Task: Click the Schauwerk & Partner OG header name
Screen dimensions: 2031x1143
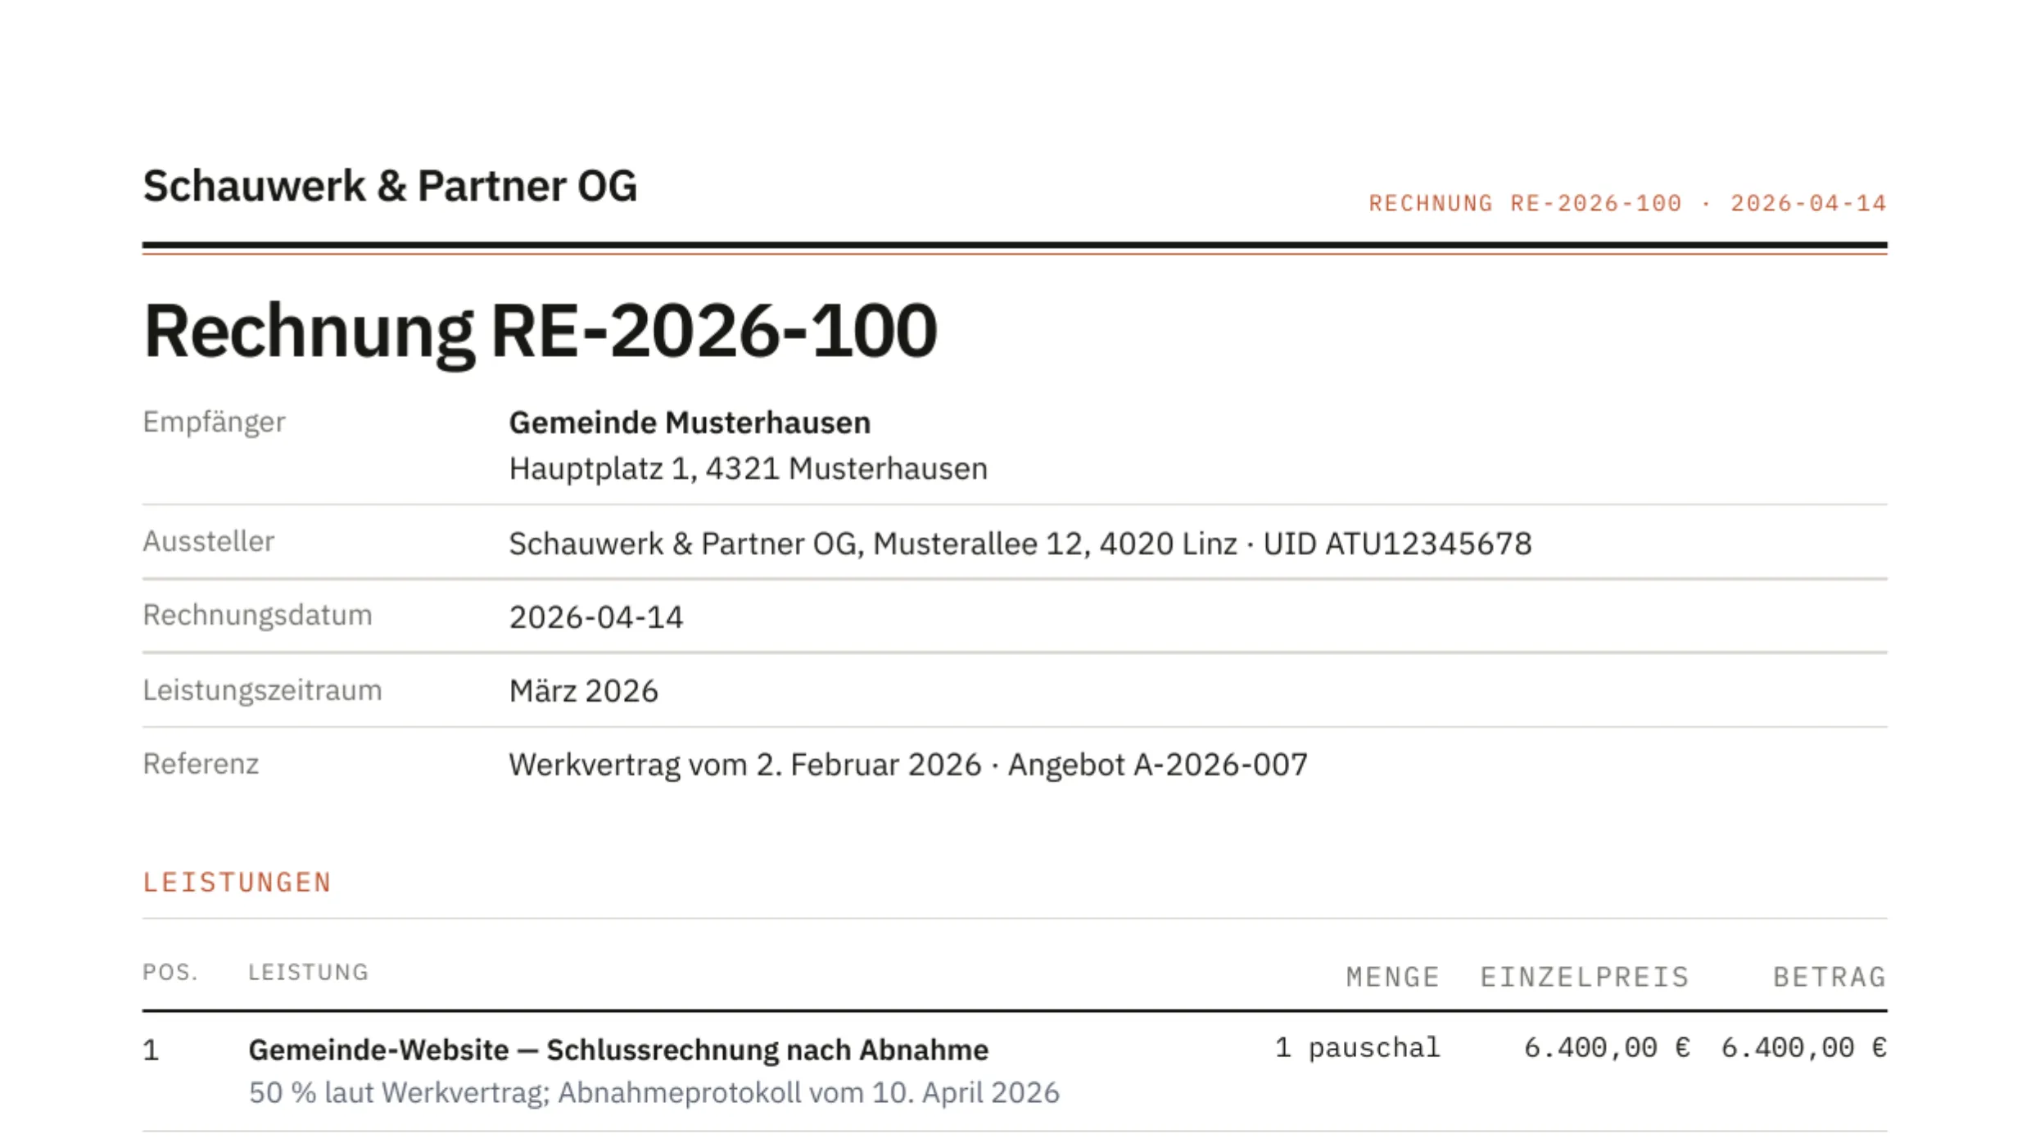Action: tap(390, 186)
